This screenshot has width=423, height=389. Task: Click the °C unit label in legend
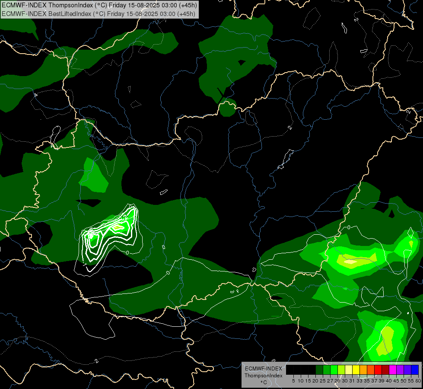pos(264,383)
